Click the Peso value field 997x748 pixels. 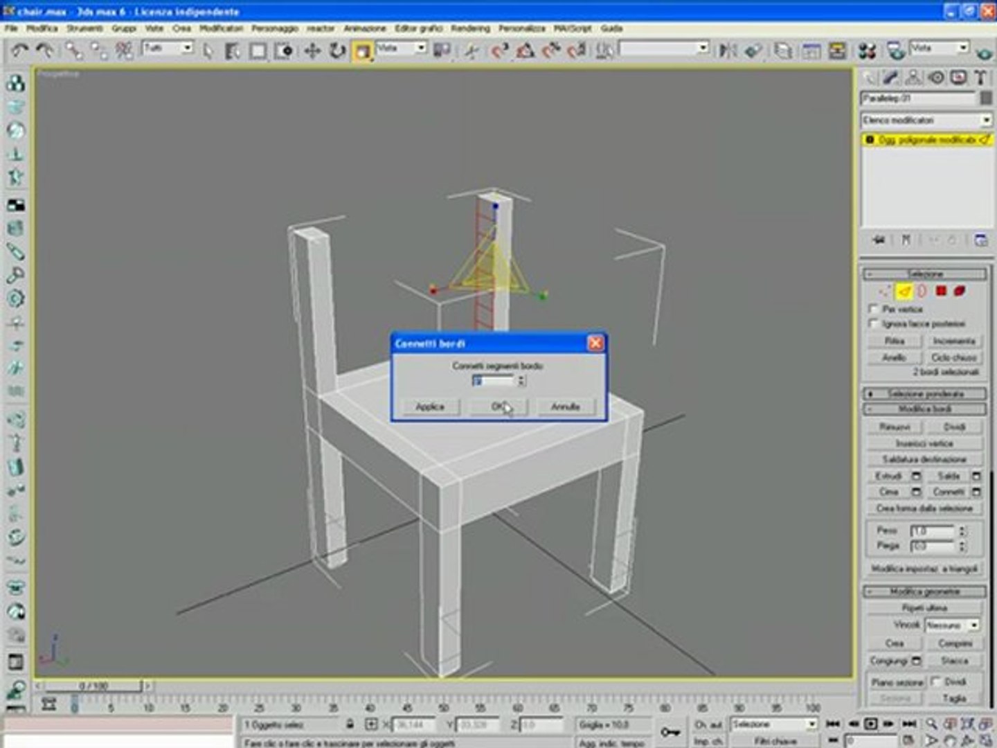(933, 531)
